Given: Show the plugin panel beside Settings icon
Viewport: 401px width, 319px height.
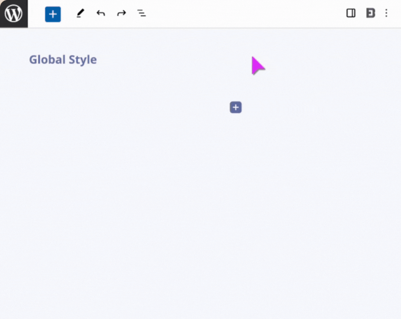Looking at the screenshot, I should [370, 13].
